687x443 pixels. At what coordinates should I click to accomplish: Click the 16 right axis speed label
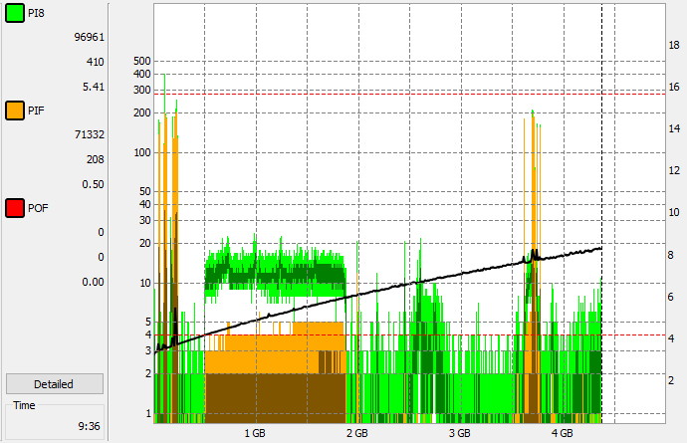point(674,87)
